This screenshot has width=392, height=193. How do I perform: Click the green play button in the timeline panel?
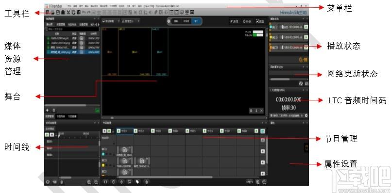click(x=47, y=135)
